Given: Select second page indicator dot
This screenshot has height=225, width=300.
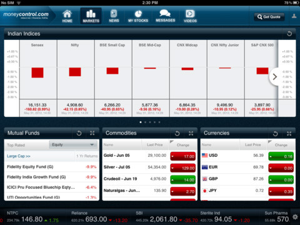Looking at the screenshot, I should coord(146,122).
